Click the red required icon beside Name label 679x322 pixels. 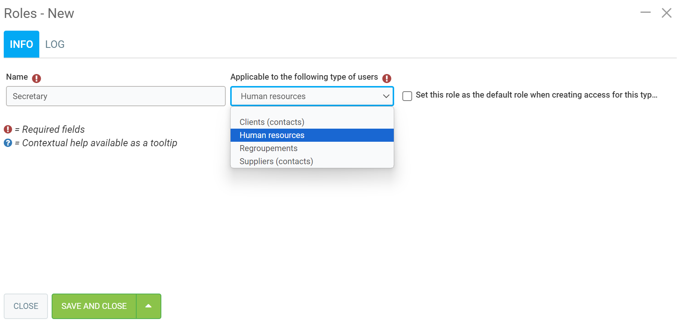(x=36, y=78)
